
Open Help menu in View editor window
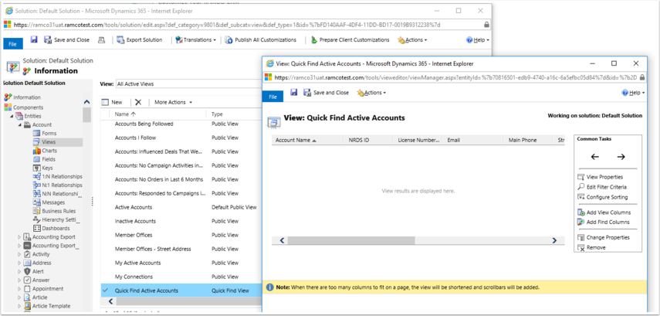point(633,93)
